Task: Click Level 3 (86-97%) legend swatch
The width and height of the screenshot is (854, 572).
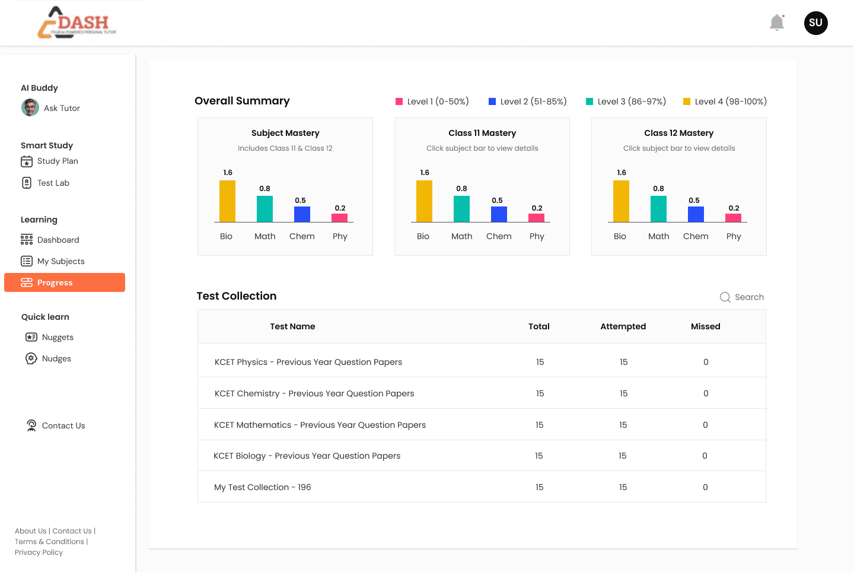Action: click(589, 101)
